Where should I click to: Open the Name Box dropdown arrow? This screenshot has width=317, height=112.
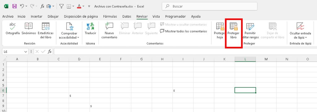tap(25, 52)
